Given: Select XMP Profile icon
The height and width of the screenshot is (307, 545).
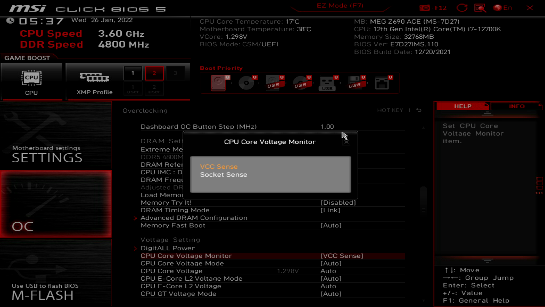Looking at the screenshot, I should [95, 78].
